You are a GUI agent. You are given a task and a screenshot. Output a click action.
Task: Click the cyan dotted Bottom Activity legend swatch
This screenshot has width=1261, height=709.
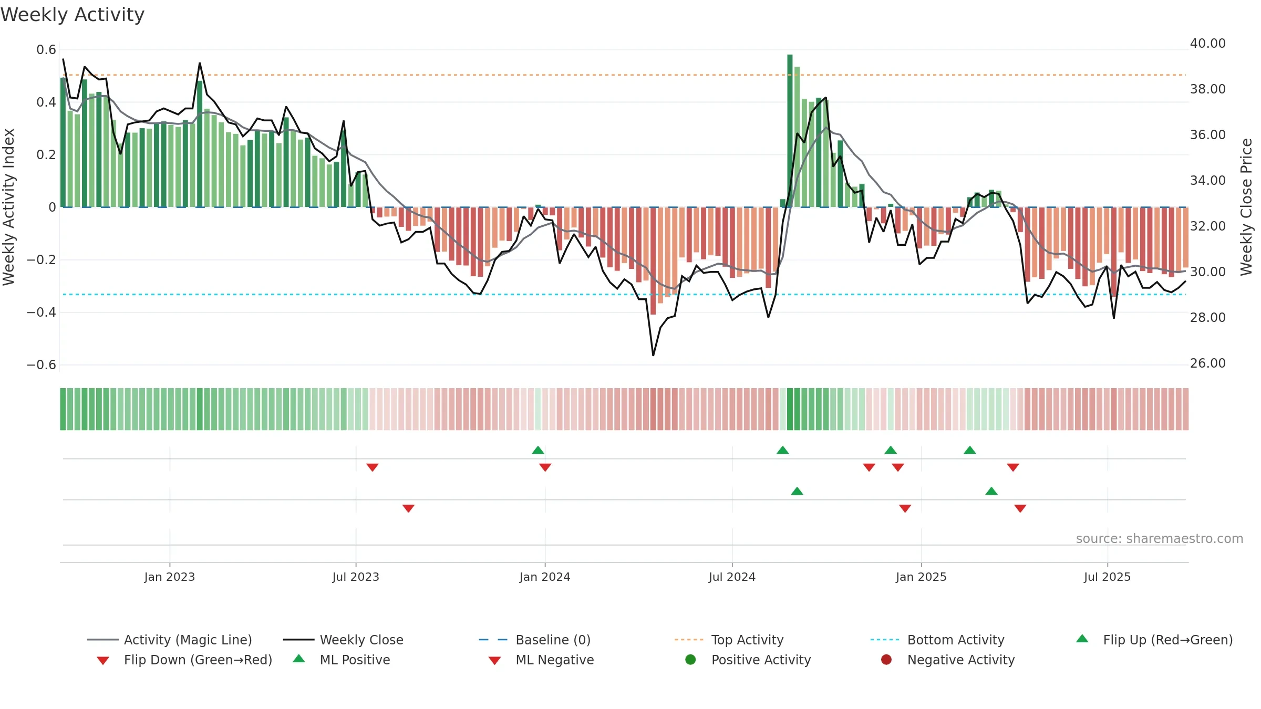(x=886, y=640)
